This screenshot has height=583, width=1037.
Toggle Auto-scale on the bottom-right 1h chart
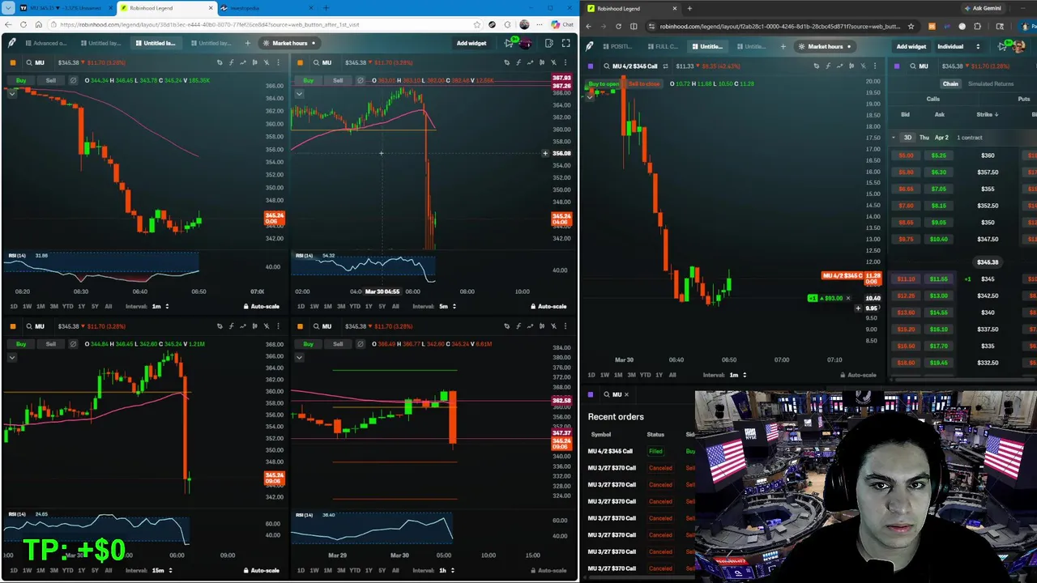click(548, 570)
